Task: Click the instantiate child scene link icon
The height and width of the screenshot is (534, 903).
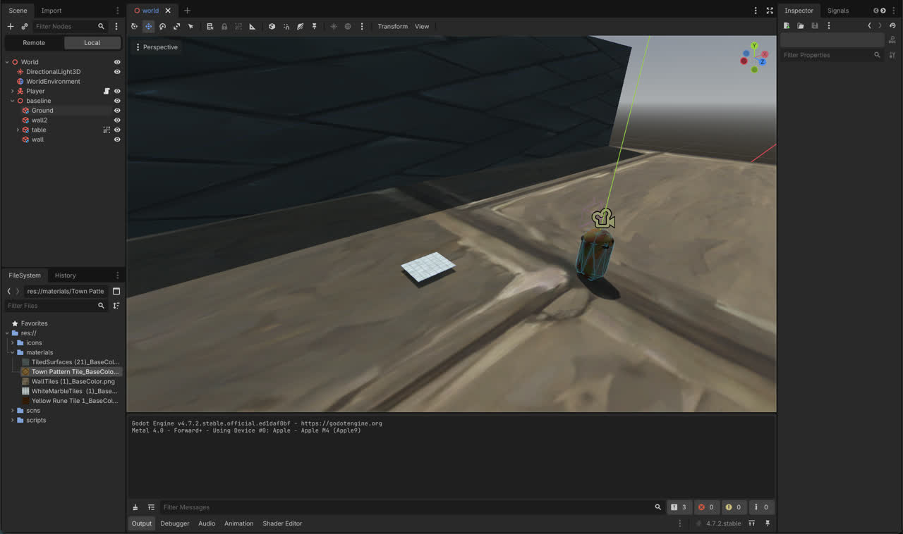Action: [x=25, y=26]
